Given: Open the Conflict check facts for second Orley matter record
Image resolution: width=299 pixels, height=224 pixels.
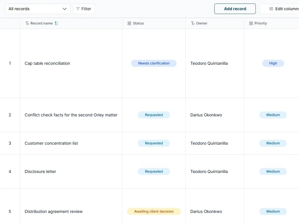Looking at the screenshot, I should click(x=71, y=115).
